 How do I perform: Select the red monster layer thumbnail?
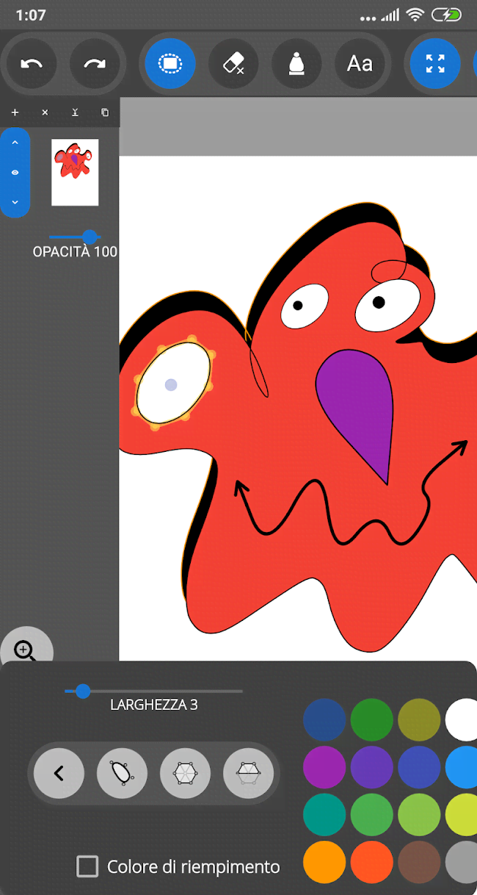click(75, 173)
